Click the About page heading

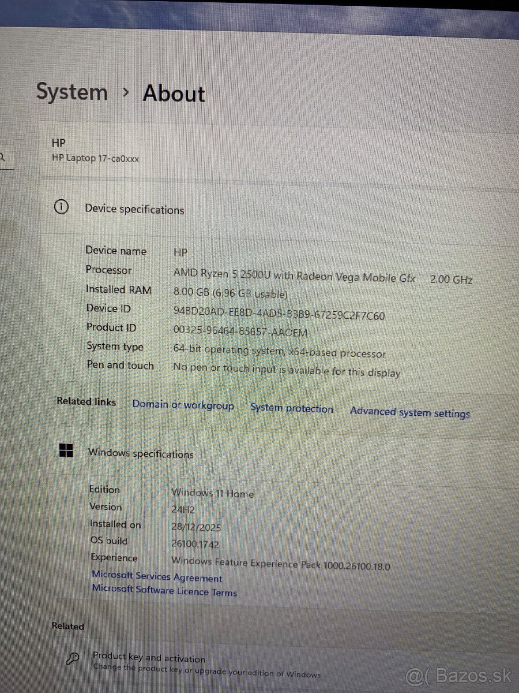click(x=173, y=94)
